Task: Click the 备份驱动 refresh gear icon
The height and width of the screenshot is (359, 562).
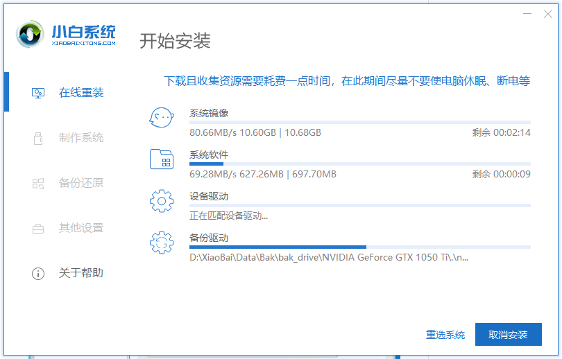Action: point(162,243)
